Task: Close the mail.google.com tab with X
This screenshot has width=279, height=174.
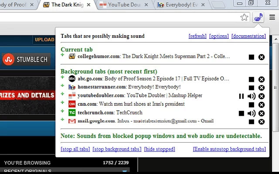Action: 261,122
